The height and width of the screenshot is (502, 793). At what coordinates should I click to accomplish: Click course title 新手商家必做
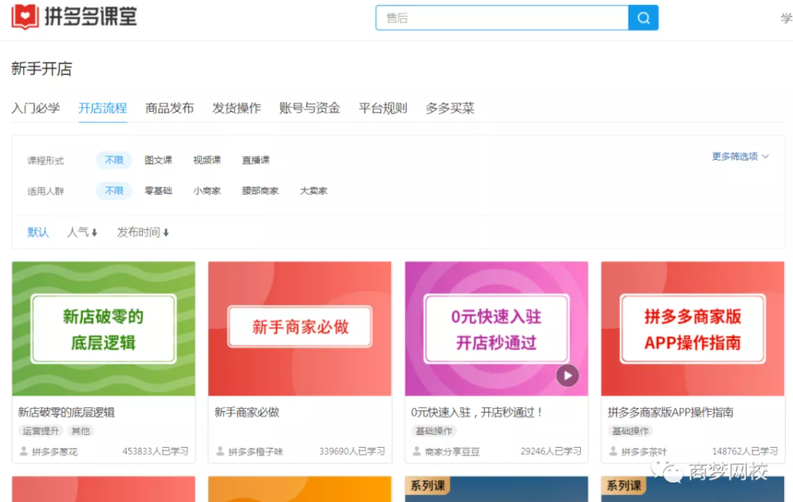pos(247,413)
